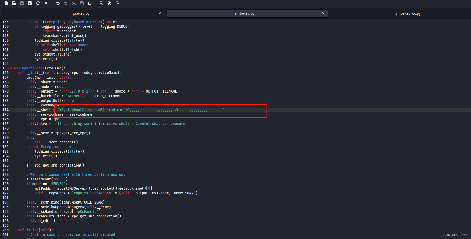Click 'self.__scmr = rpc.get_dce_rpc()' line
This screenshot has width=471, height=239.
pos(58,133)
